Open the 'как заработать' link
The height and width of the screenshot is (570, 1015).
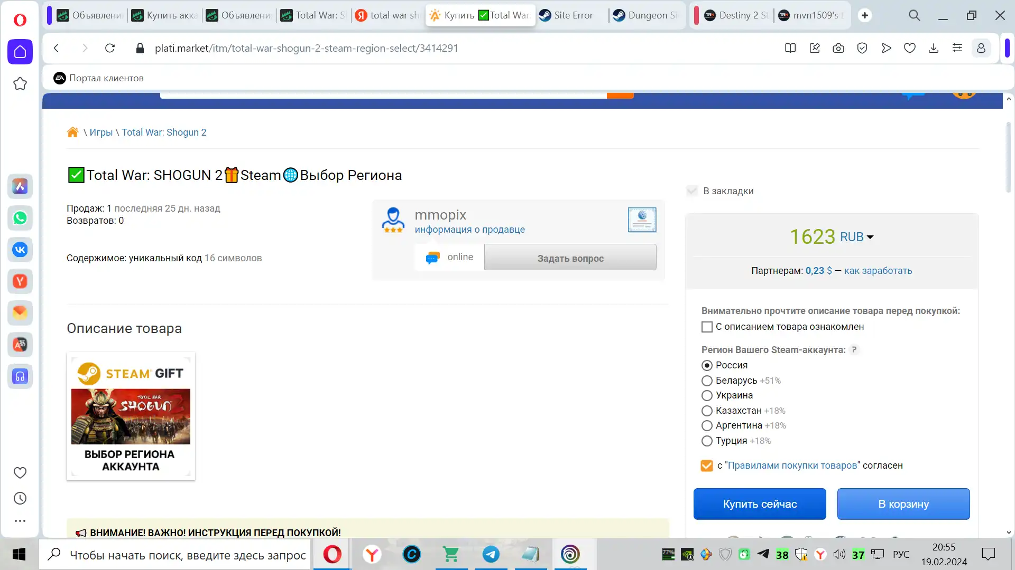pos(878,271)
